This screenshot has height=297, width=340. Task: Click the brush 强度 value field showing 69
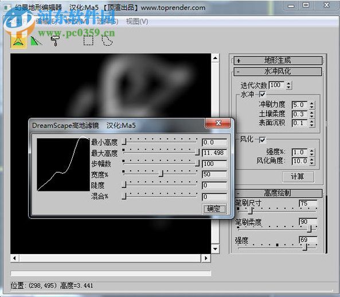point(308,240)
